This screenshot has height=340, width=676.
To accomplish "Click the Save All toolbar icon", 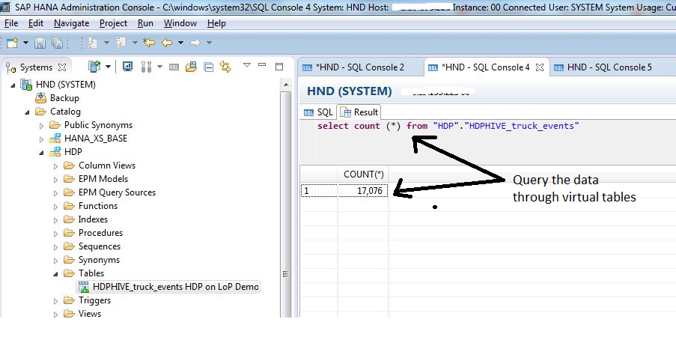I will (57, 43).
